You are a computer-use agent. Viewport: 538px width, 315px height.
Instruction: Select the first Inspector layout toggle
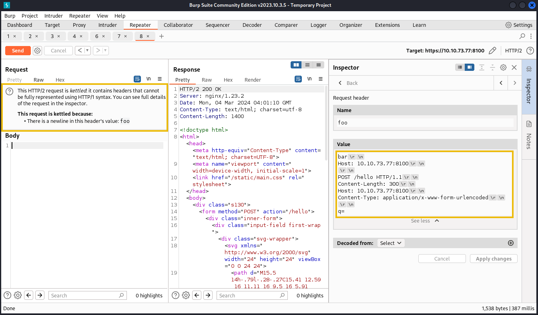click(x=460, y=67)
